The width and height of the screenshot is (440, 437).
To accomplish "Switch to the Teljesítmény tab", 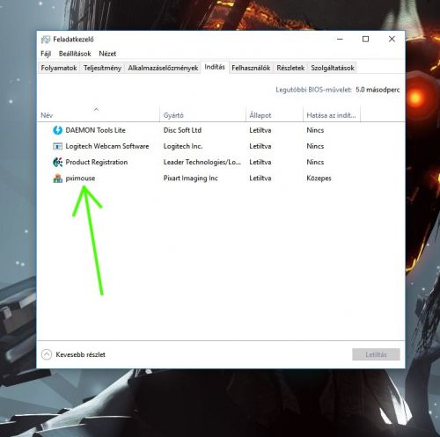I will (102, 68).
